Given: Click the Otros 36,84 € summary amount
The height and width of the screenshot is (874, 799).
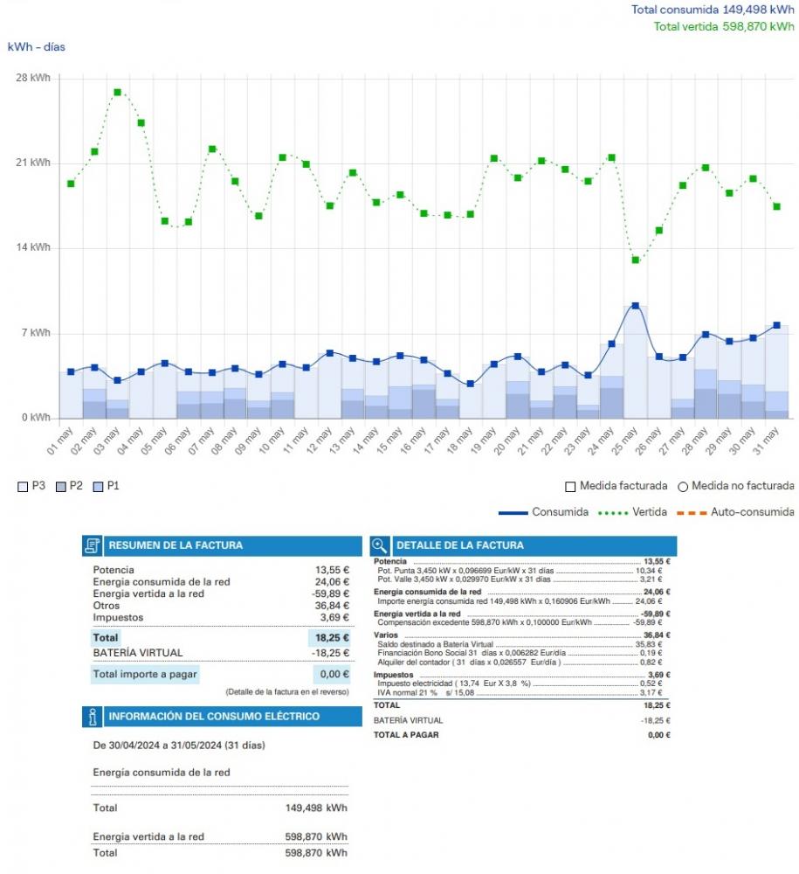Looking at the screenshot, I should [332, 606].
